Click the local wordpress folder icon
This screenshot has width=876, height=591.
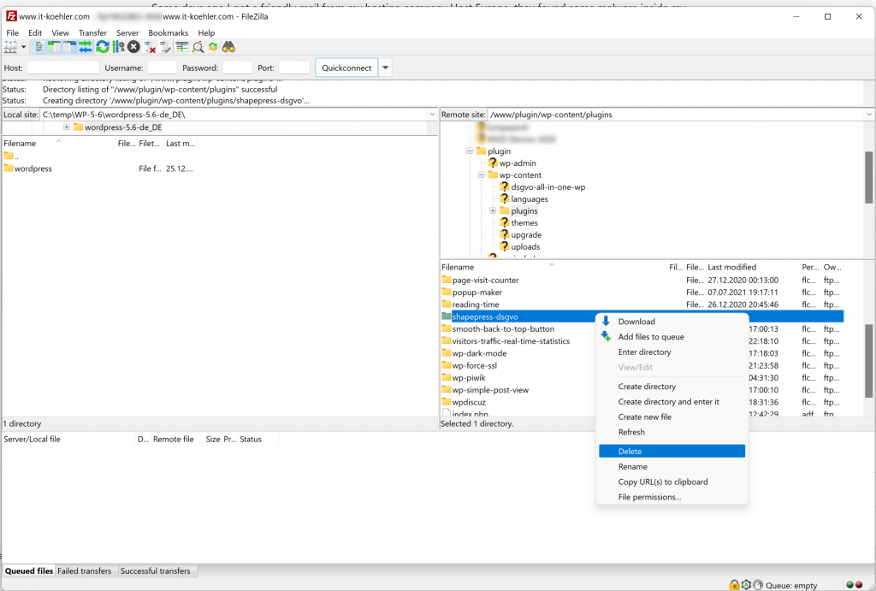point(9,168)
